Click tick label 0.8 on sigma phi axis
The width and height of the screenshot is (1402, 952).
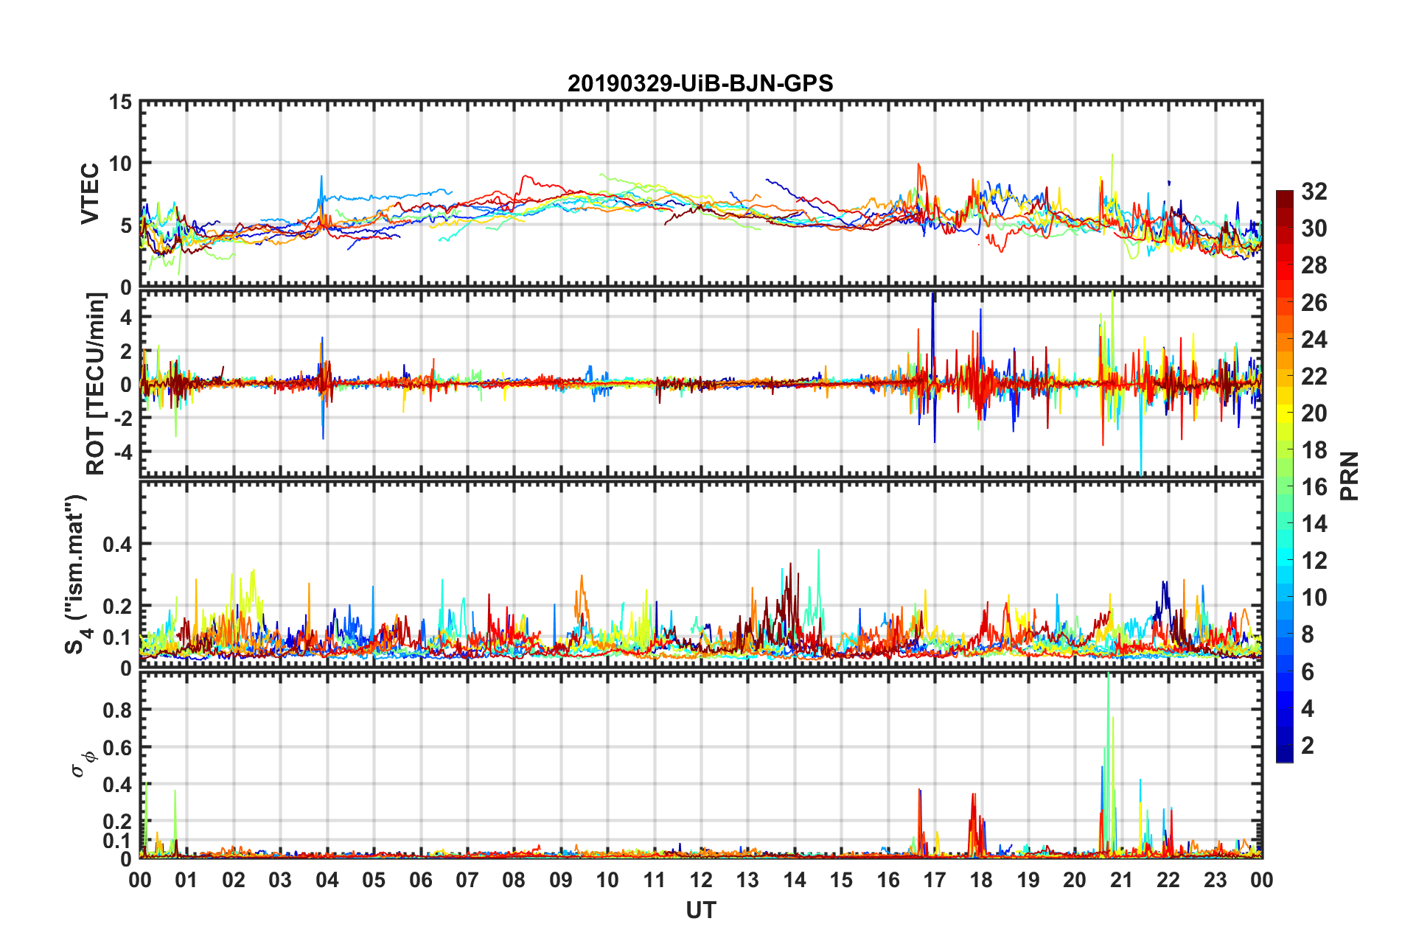(116, 710)
